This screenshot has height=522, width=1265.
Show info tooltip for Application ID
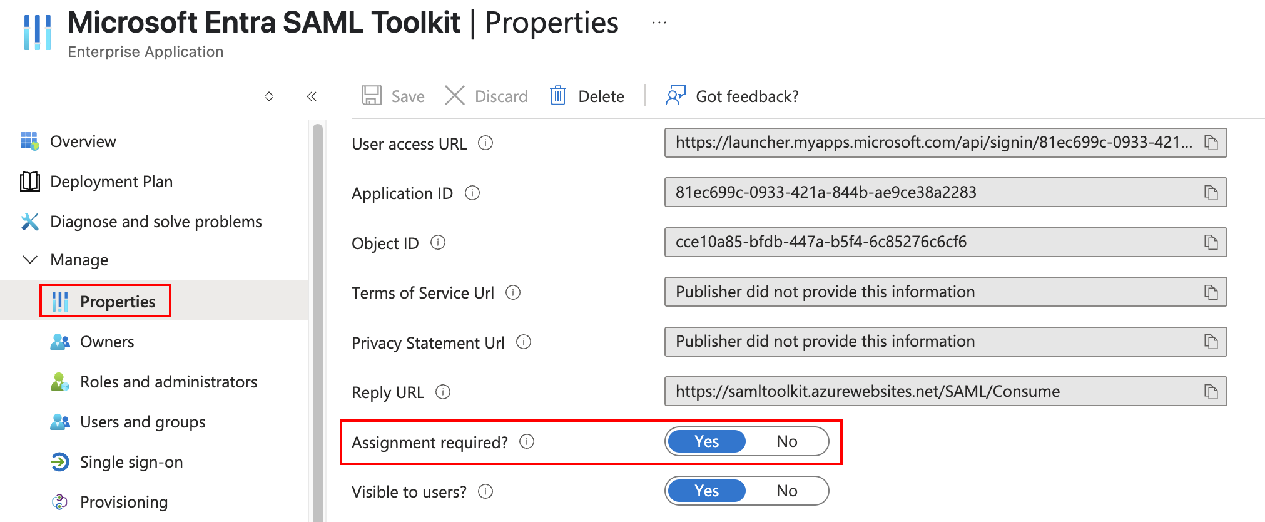(472, 193)
